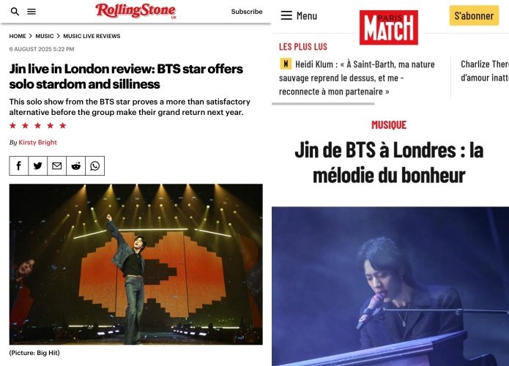
Task: Share article via email icon
Action: (x=57, y=166)
